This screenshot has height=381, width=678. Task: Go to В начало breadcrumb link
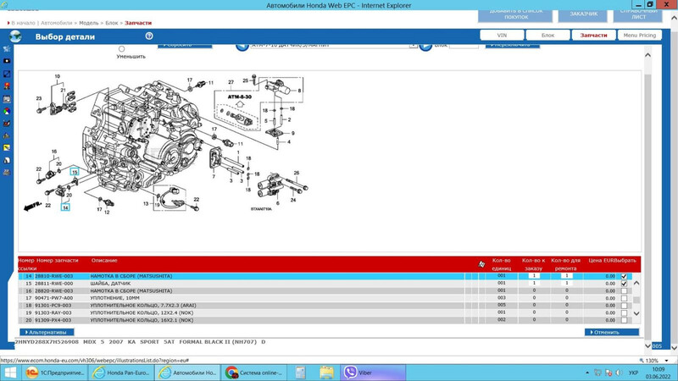pos(23,23)
